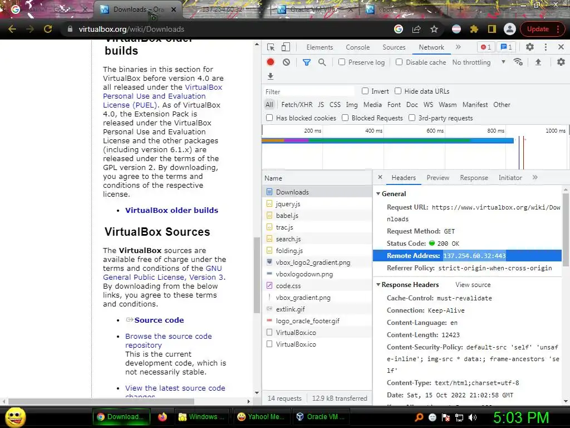Click View source for Response Headers

click(x=473, y=285)
